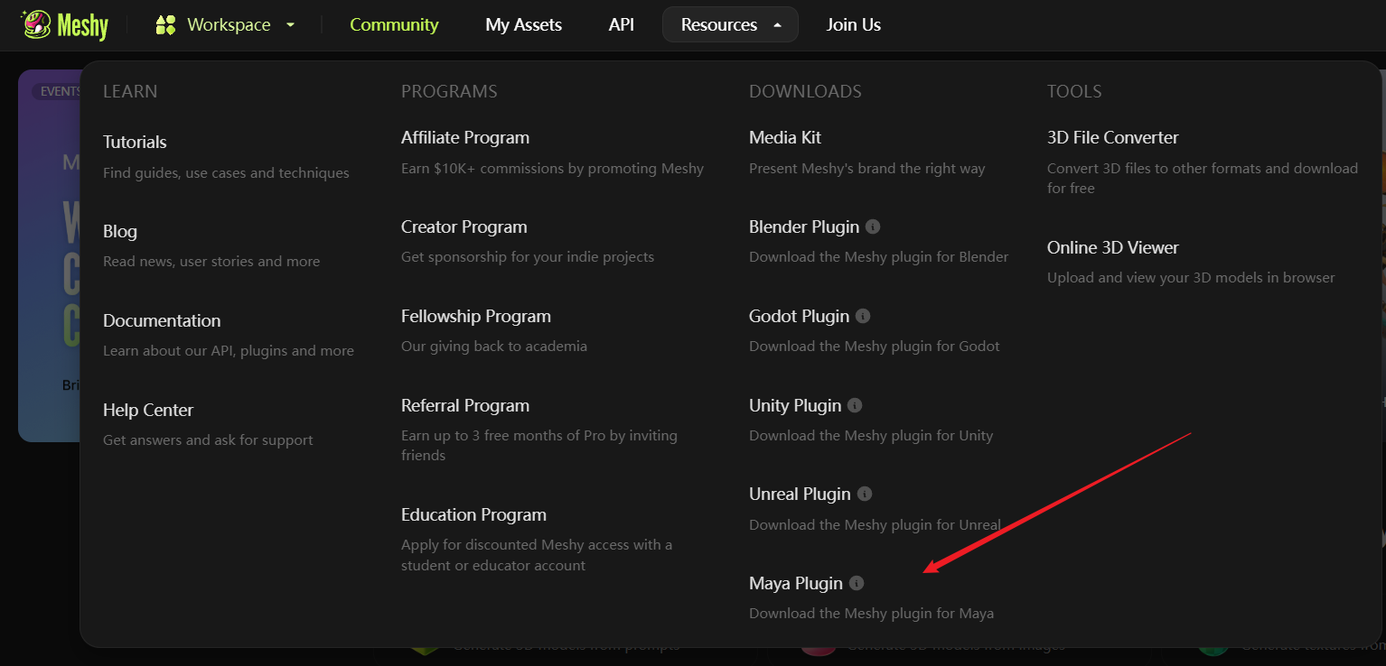Open Tutorials under Learn
Image resolution: width=1386 pixels, height=666 pixels.
[135, 142]
